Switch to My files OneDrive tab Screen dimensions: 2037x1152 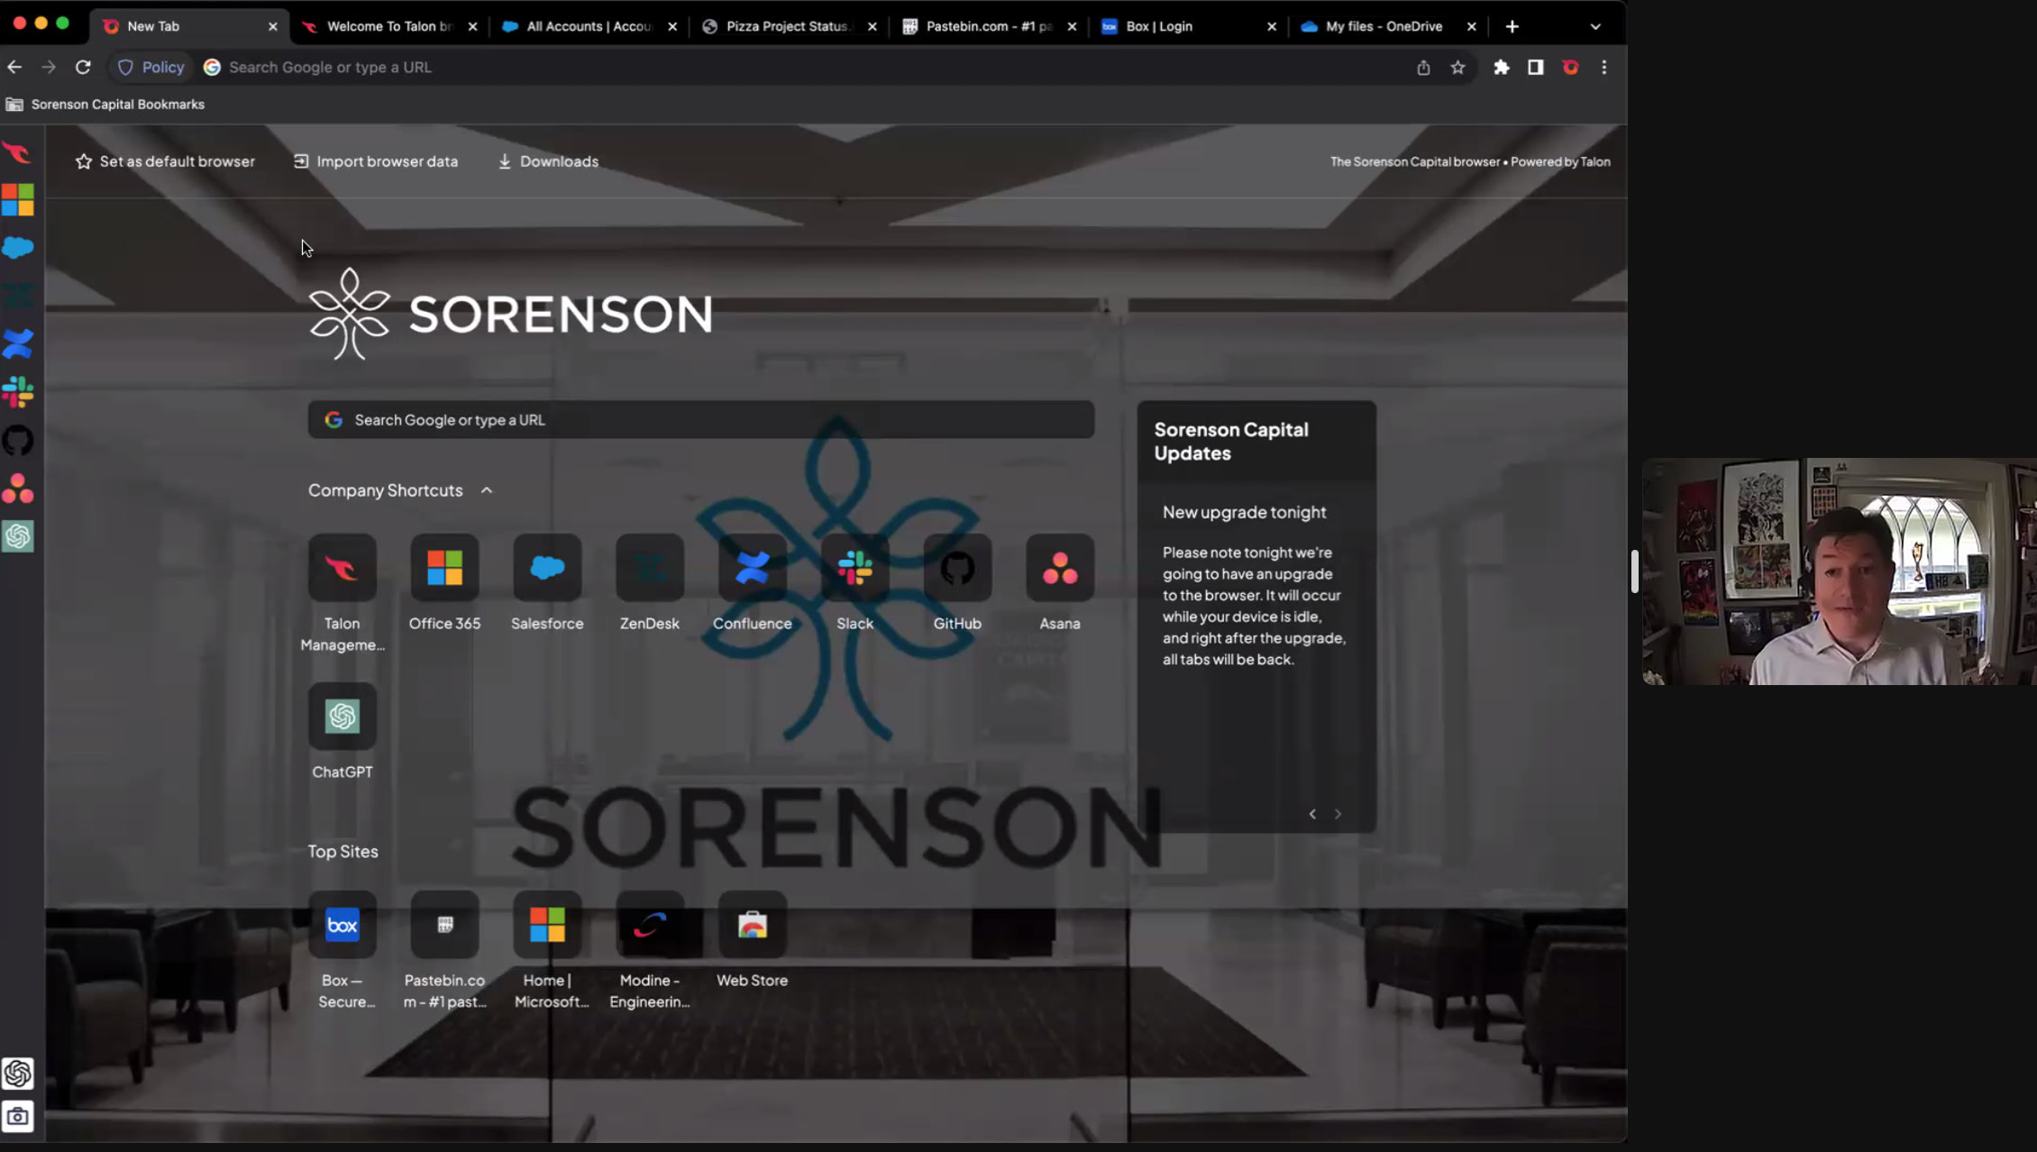point(1388,26)
